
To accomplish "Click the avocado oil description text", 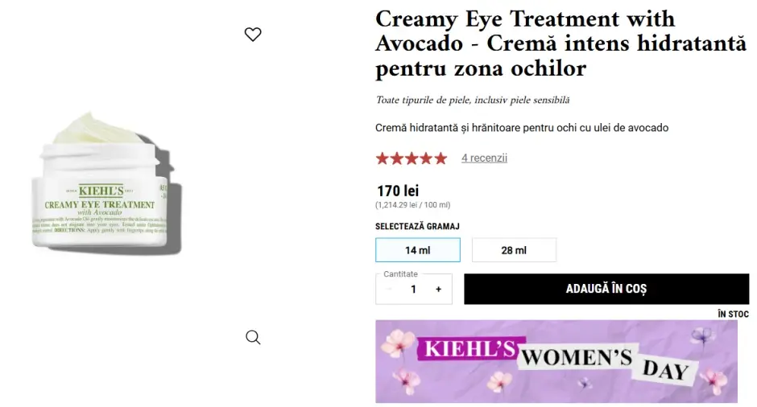I will (522, 128).
